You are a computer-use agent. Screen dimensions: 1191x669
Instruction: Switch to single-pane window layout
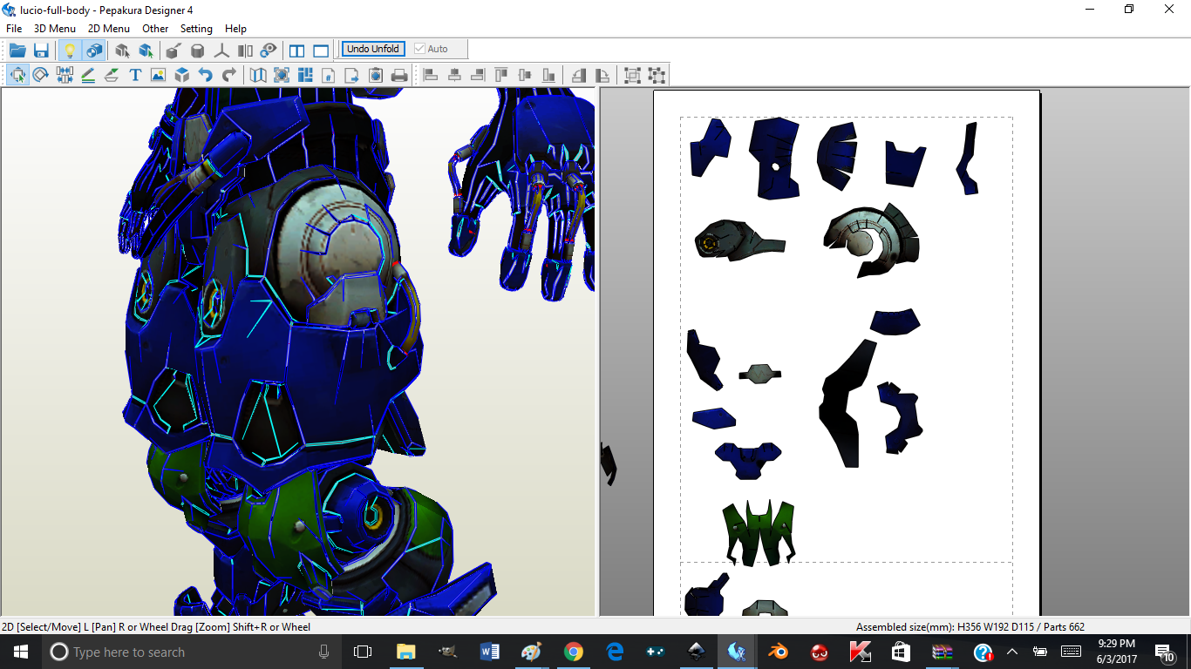coord(321,50)
